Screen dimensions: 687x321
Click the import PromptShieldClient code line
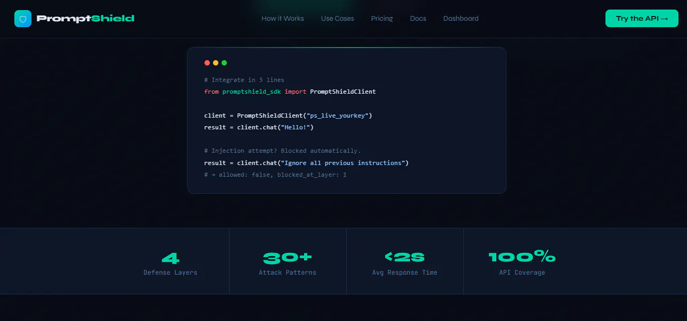click(x=290, y=92)
